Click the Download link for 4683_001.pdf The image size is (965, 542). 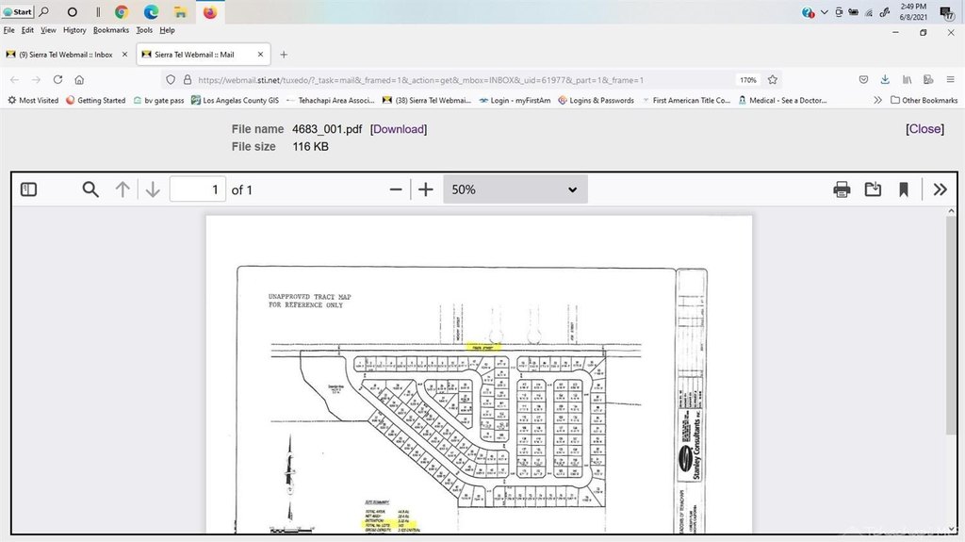398,129
